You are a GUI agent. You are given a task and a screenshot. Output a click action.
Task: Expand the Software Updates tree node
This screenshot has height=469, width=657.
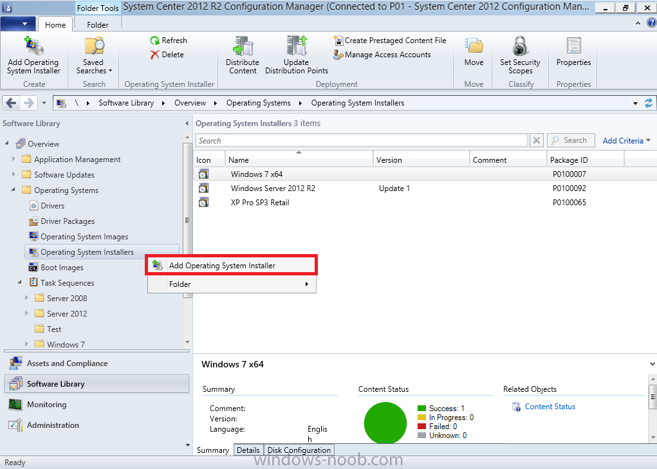coord(14,174)
